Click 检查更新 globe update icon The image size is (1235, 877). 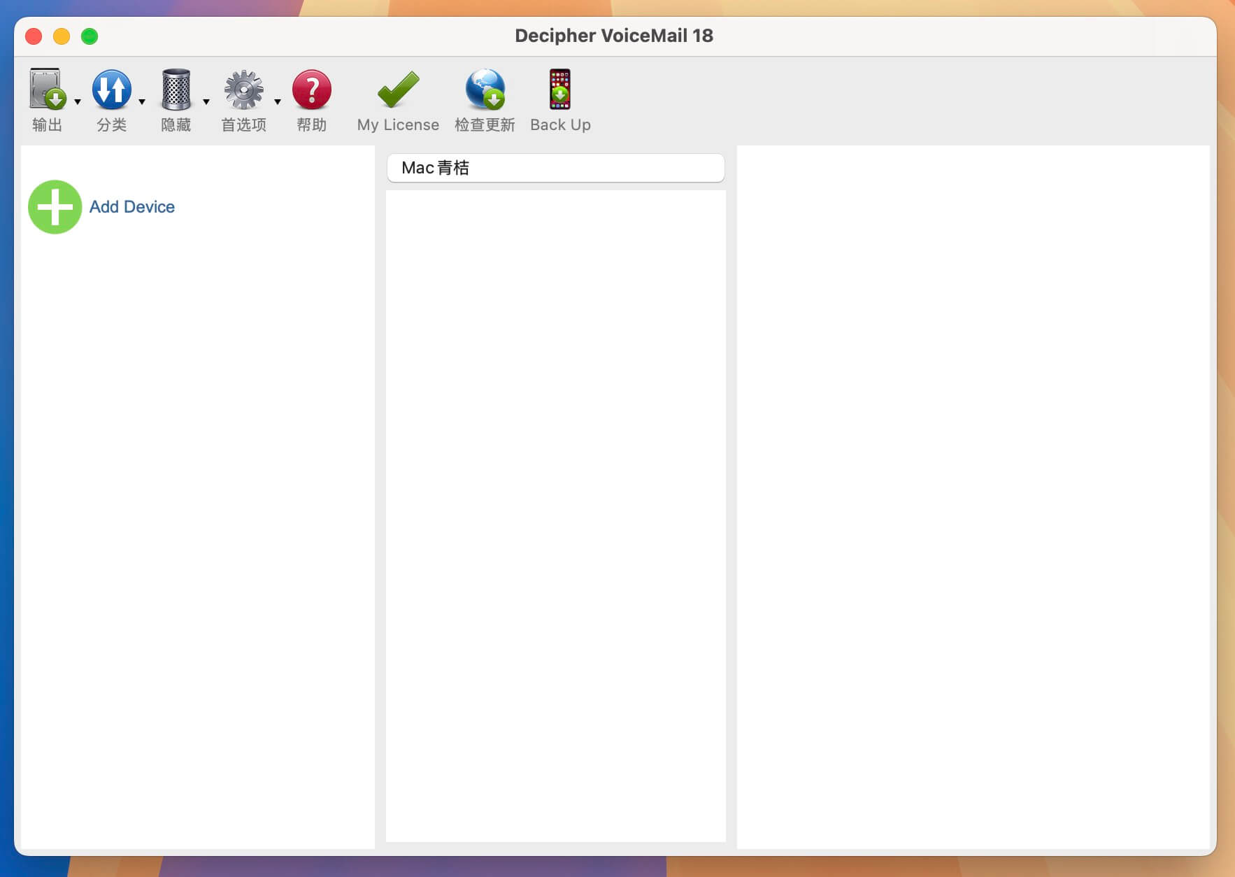485,90
